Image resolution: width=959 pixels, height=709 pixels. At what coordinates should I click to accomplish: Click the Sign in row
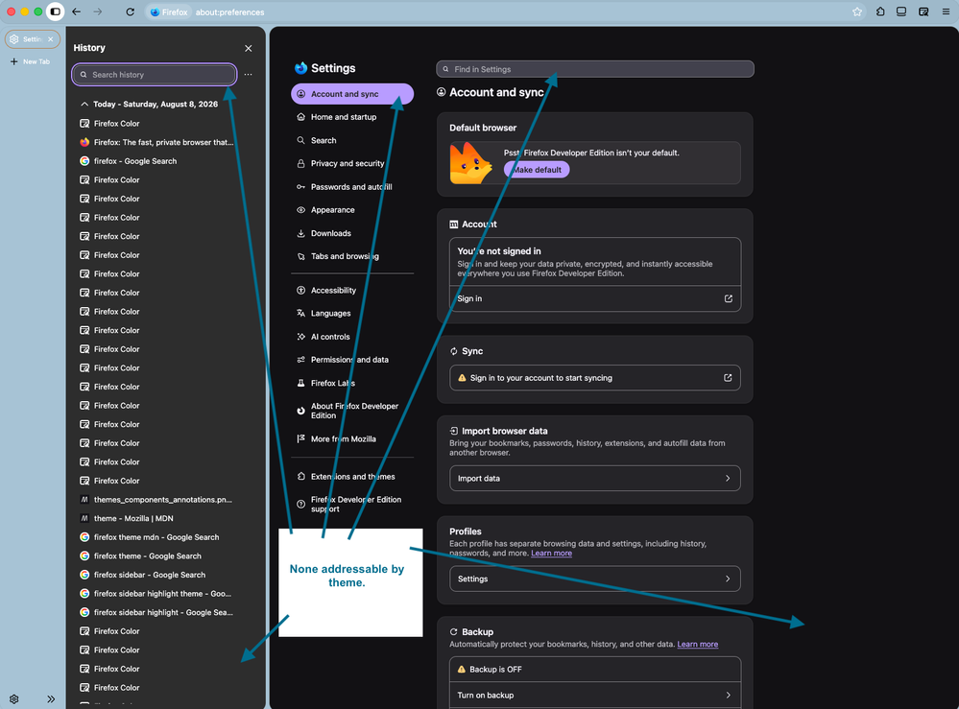594,299
